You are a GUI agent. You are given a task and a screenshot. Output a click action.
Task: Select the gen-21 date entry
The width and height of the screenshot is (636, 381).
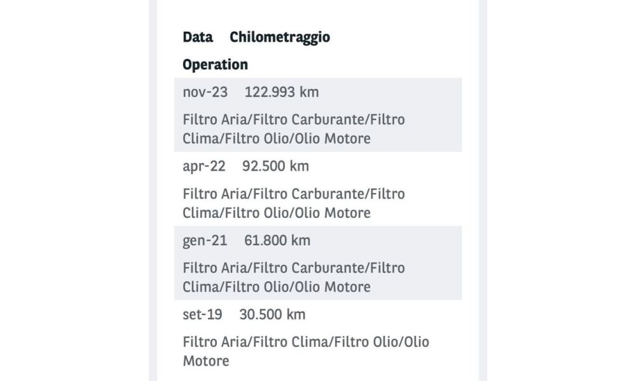point(205,241)
